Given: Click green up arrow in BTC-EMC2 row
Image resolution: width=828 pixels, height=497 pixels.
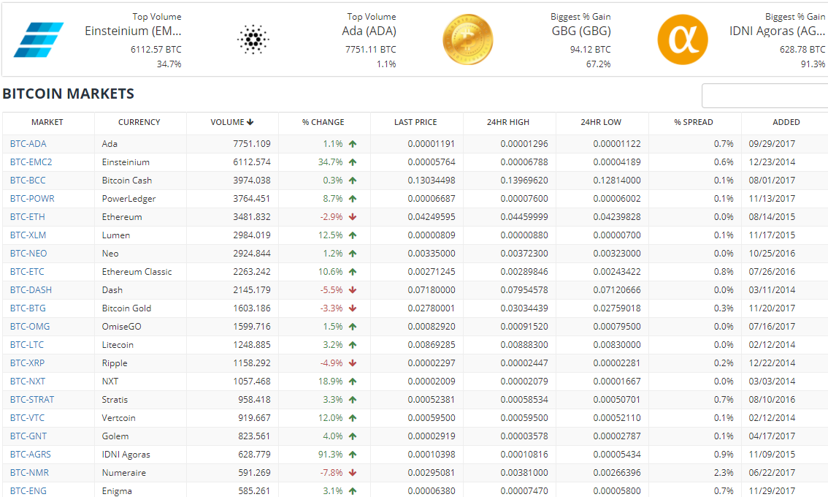Looking at the screenshot, I should pyautogui.click(x=353, y=162).
